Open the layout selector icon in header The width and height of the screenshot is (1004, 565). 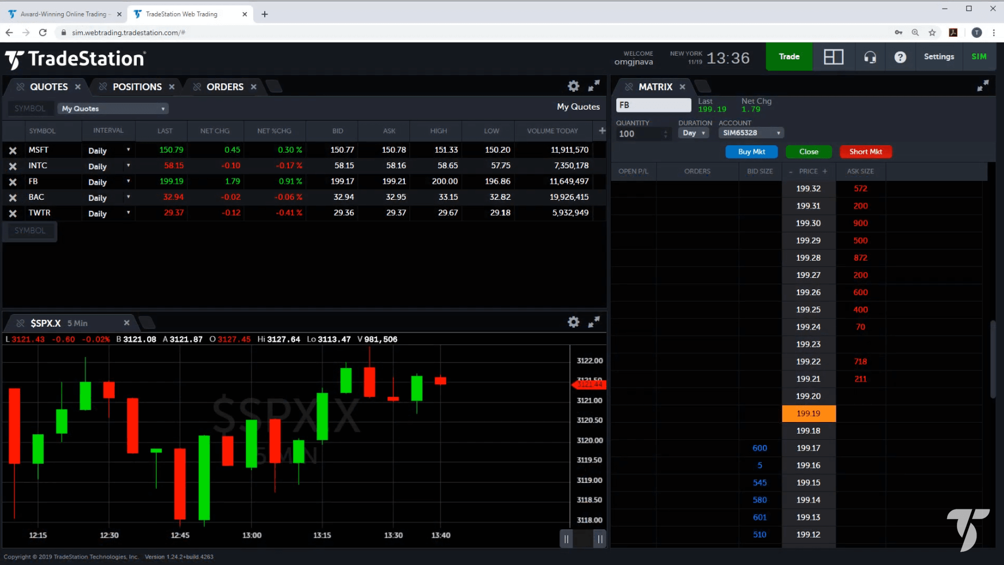tap(833, 57)
